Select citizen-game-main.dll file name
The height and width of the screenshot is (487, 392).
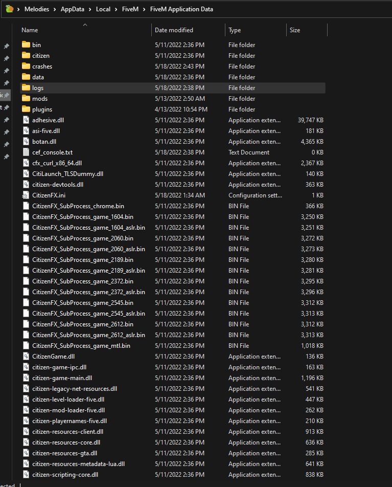[62, 378]
